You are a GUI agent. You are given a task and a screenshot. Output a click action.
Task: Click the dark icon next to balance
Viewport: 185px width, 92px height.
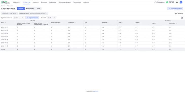coord(177,2)
